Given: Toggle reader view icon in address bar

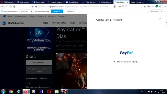Looking at the screenshot, I should 115,7.
